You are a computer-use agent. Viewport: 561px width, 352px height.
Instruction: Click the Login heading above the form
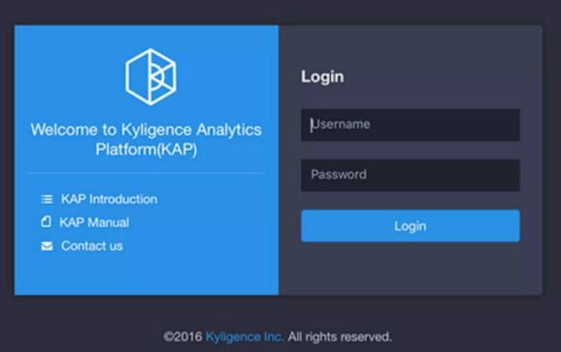point(322,77)
